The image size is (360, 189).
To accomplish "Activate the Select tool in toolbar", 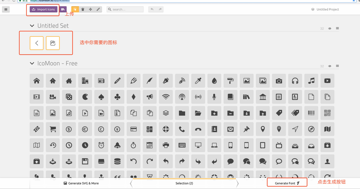I will pyautogui.click(x=75, y=9).
